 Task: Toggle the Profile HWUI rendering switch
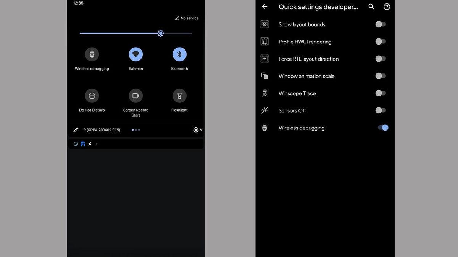click(x=381, y=42)
